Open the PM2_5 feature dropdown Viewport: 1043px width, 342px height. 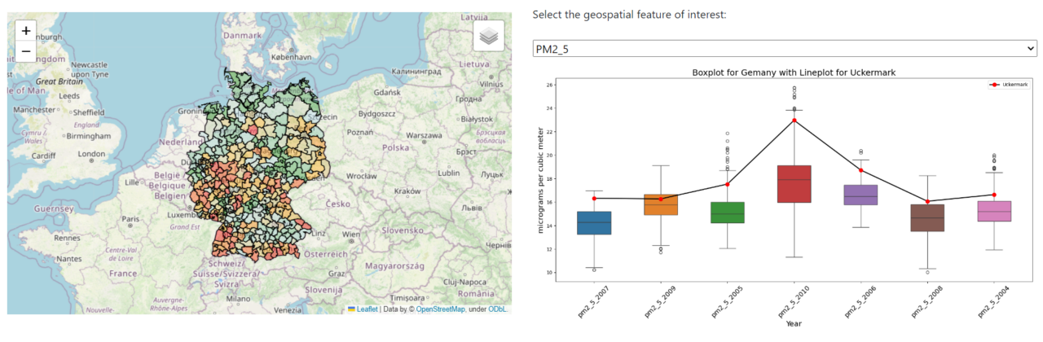coord(784,50)
